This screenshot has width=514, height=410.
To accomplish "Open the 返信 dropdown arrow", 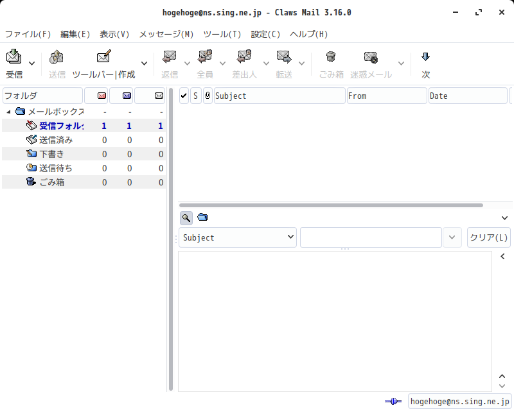I will [187, 64].
